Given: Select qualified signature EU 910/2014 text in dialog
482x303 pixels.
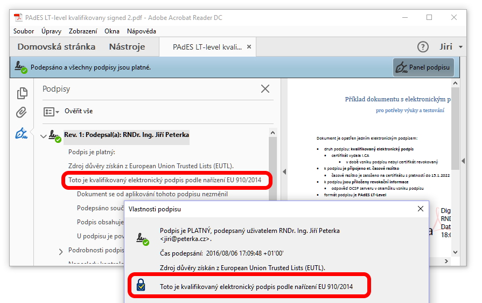Looking at the screenshot, I should 256,287.
